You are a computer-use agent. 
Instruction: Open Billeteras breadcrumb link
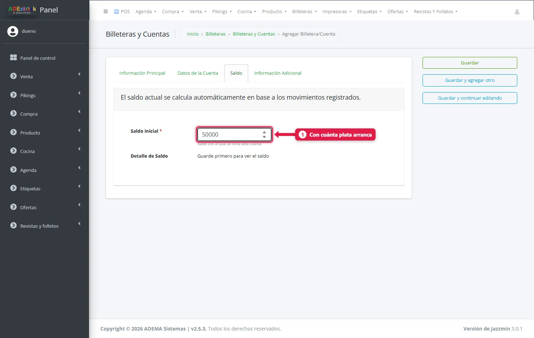point(215,34)
